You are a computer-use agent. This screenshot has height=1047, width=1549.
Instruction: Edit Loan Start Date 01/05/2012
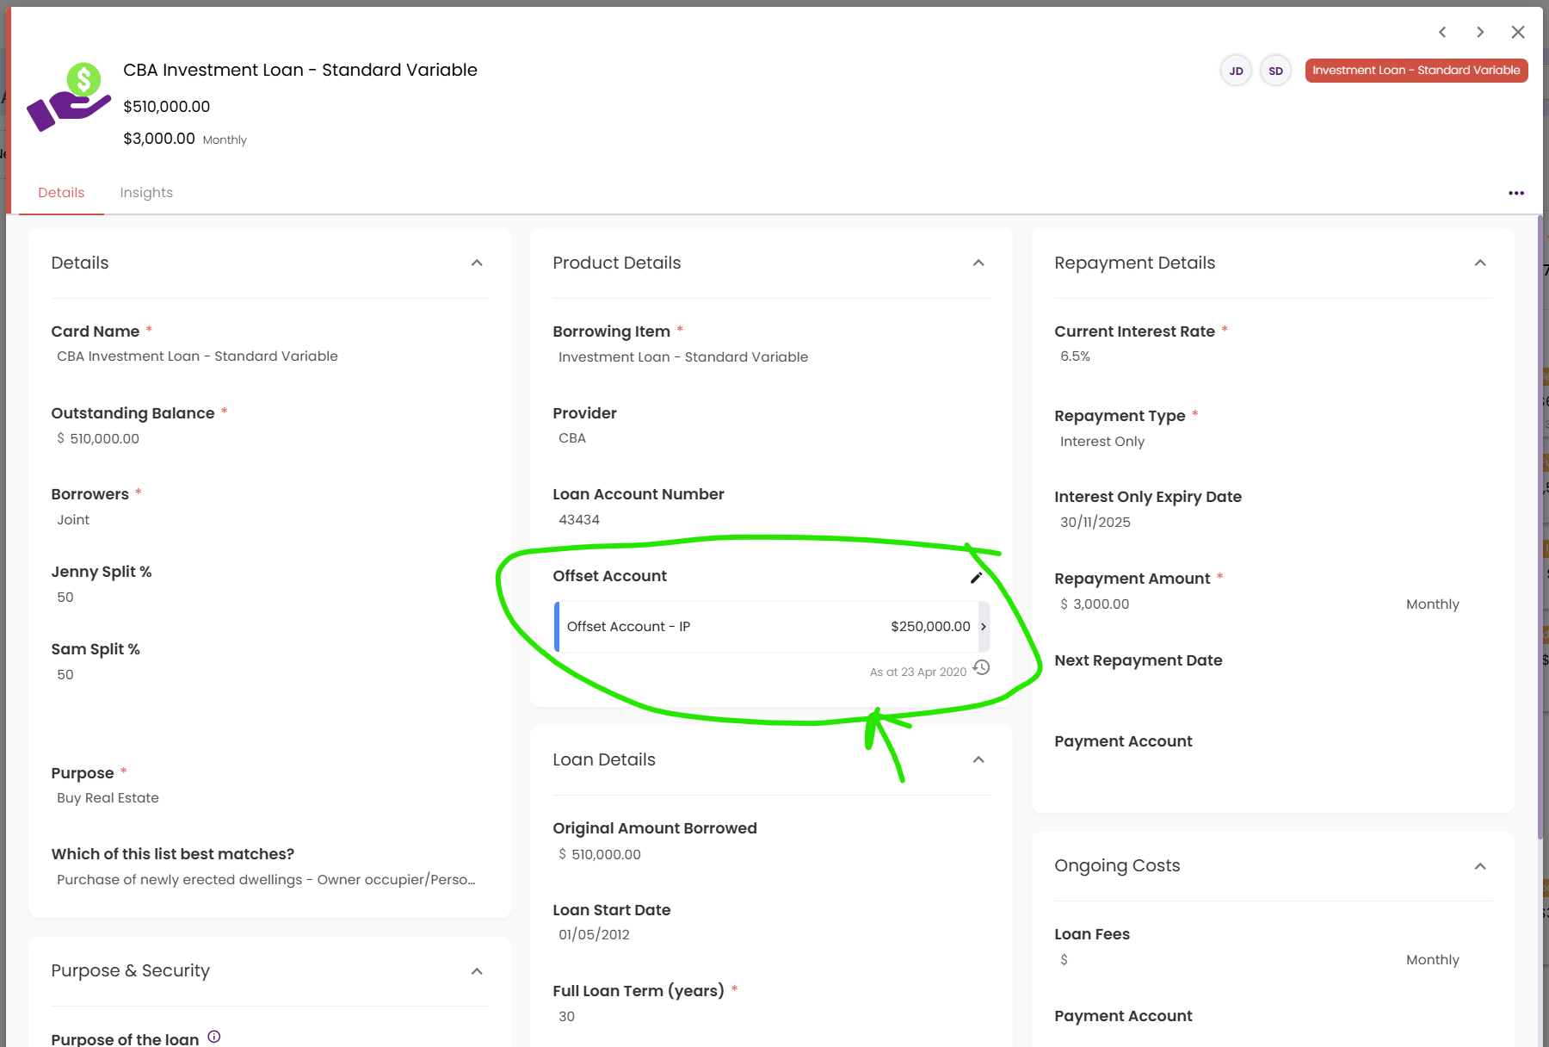(594, 935)
